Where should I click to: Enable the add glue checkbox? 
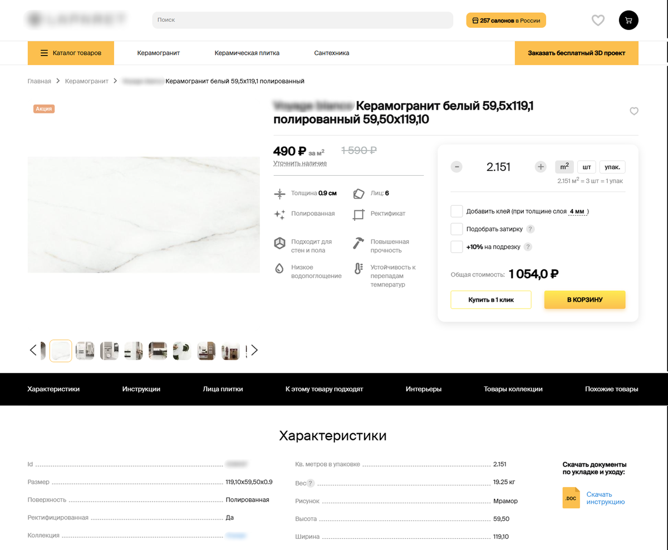point(457,211)
